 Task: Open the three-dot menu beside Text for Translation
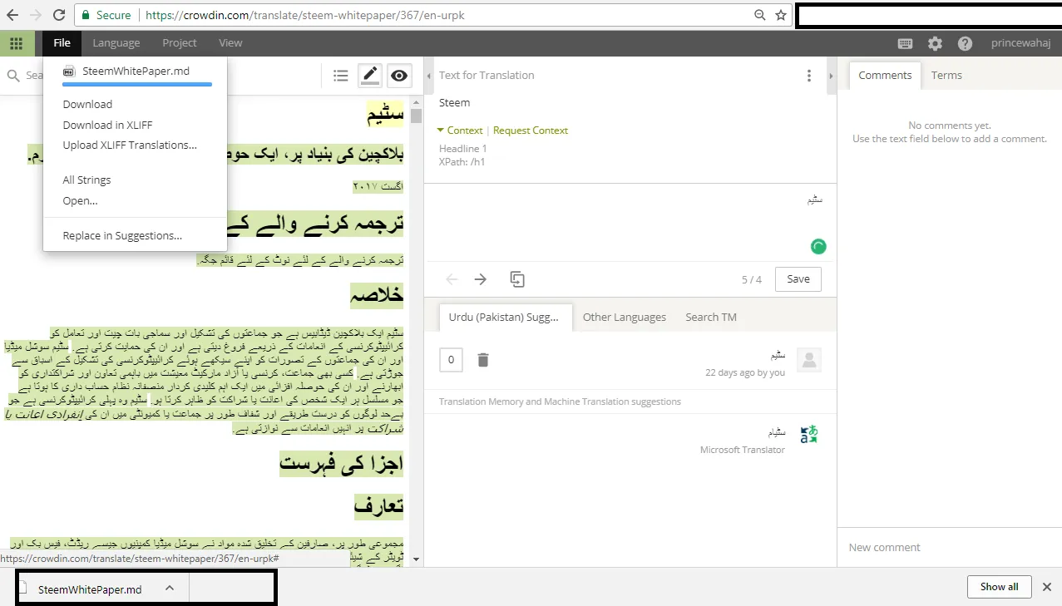pos(809,76)
